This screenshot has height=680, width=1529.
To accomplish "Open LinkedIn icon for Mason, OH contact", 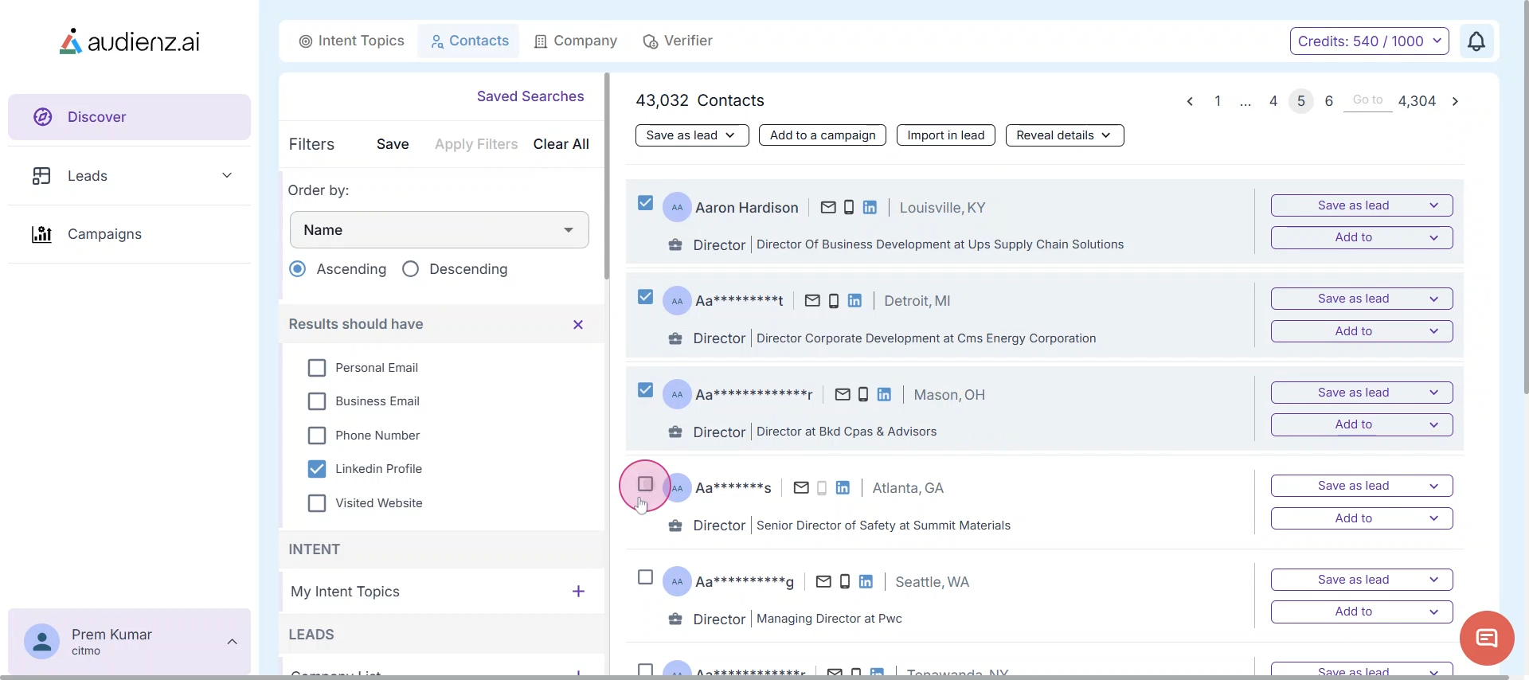I will 884,394.
